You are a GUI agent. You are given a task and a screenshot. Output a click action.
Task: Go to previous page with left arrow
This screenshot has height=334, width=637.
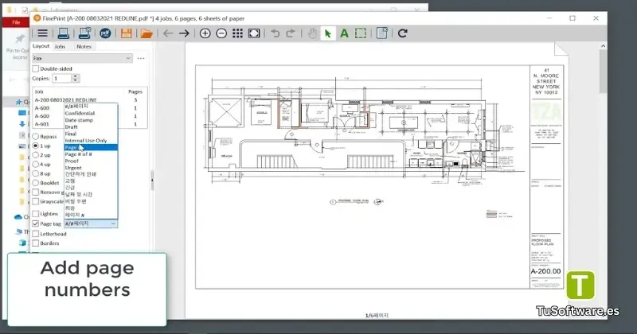(x=168, y=33)
